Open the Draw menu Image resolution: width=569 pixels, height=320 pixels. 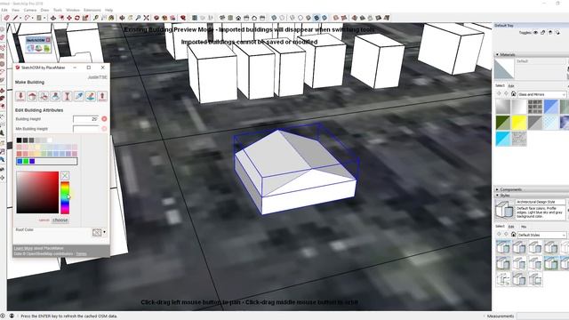pyautogui.click(x=44, y=10)
